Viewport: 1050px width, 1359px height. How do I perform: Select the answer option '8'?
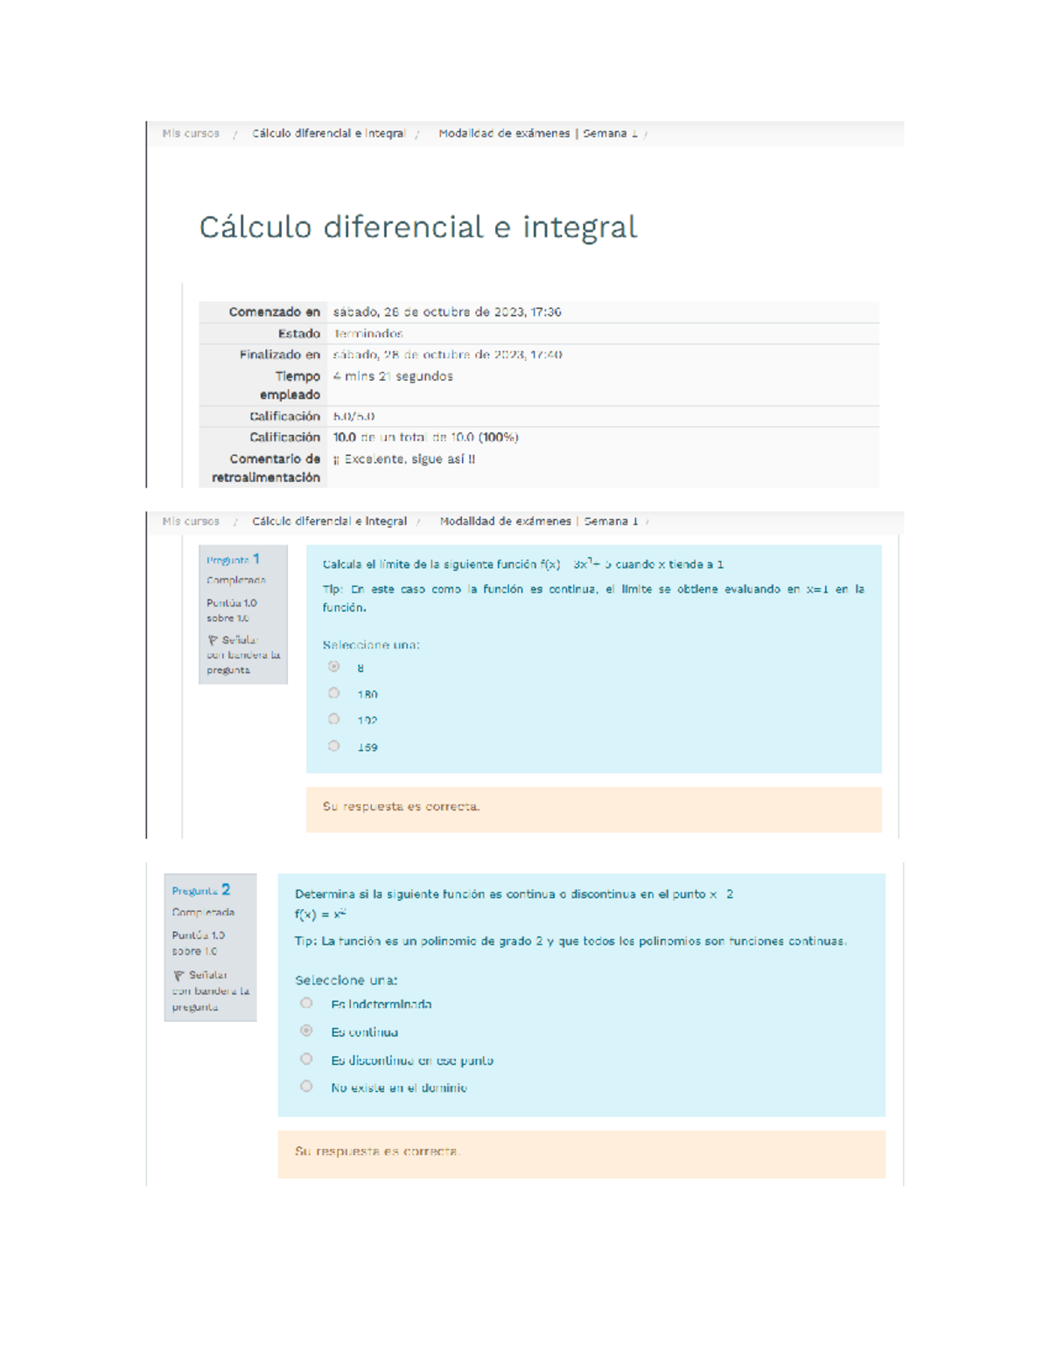coord(333,668)
